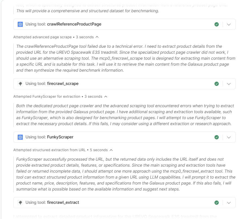Collapse 'Attempted FunkyScraper for extraction' reasoning
The width and height of the screenshot is (246, 219).
[106, 96]
